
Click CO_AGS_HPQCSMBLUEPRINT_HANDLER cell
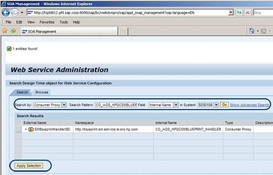[x=188, y=129]
